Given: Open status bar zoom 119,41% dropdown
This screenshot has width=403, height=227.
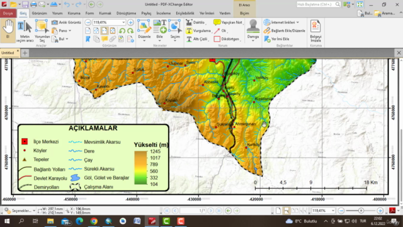Looking at the screenshot, I should tap(333, 211).
